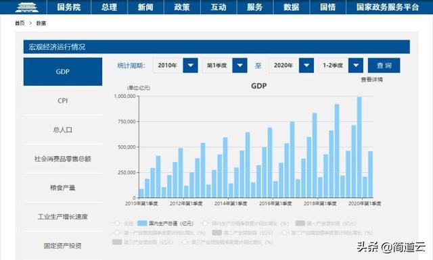Expand the 第1季度 start quarter dropdown
This screenshot has width=433, height=260.
click(x=240, y=66)
